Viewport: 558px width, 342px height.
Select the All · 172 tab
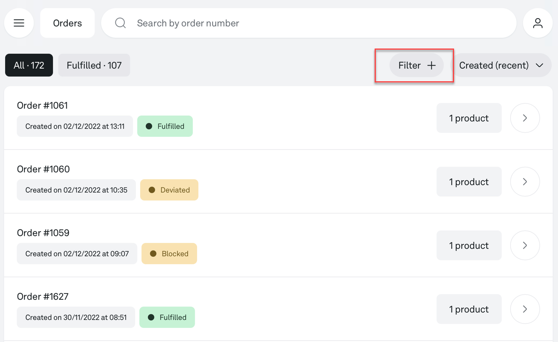[29, 65]
